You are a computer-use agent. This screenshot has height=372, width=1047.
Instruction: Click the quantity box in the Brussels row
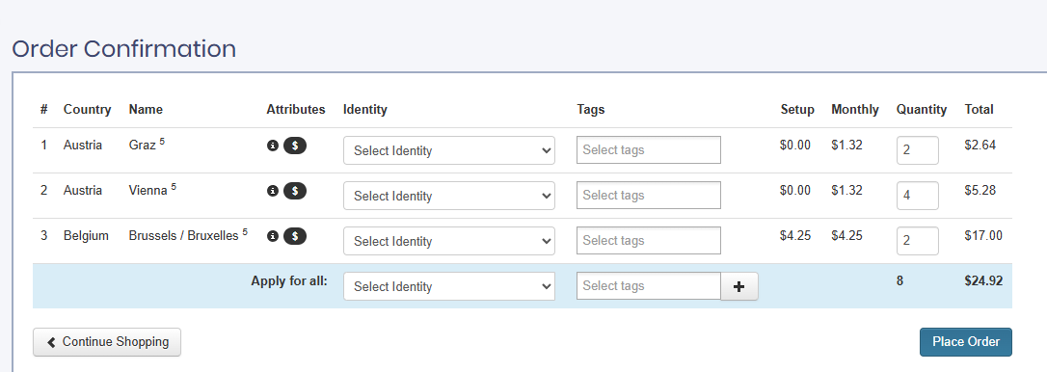(x=918, y=241)
